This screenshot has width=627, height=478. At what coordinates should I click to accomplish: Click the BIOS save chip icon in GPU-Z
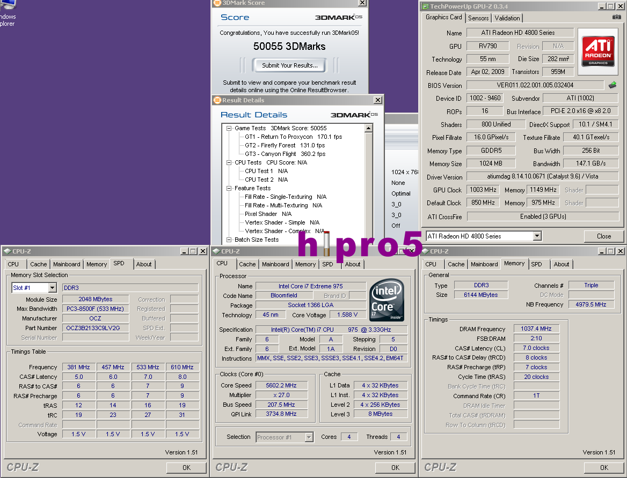click(x=613, y=85)
